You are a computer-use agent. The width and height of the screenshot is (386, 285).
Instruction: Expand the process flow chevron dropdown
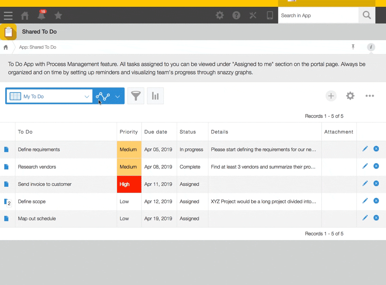pyautogui.click(x=117, y=97)
